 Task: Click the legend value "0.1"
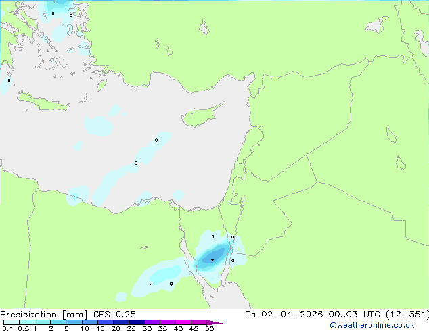7,328
